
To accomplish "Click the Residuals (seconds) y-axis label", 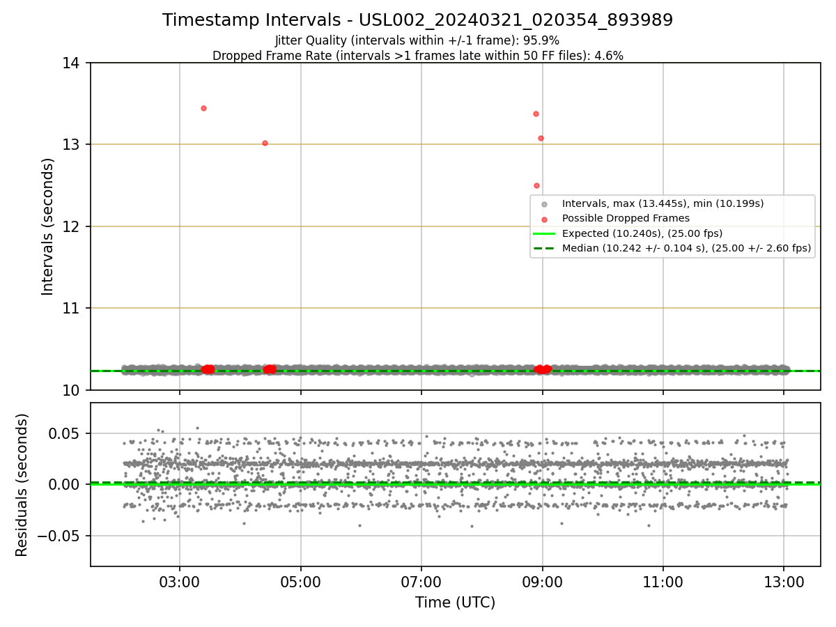I will pyautogui.click(x=22, y=485).
